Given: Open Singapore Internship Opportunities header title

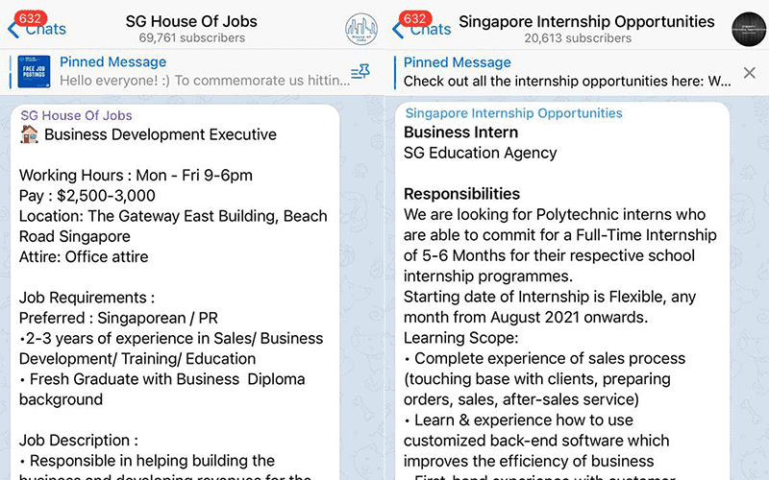Looking at the screenshot, I should 586,21.
